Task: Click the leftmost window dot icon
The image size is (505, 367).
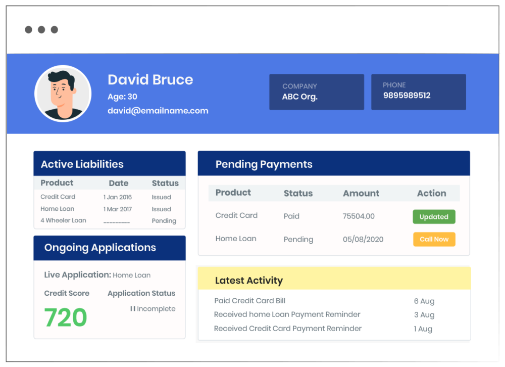Action: tap(28, 29)
